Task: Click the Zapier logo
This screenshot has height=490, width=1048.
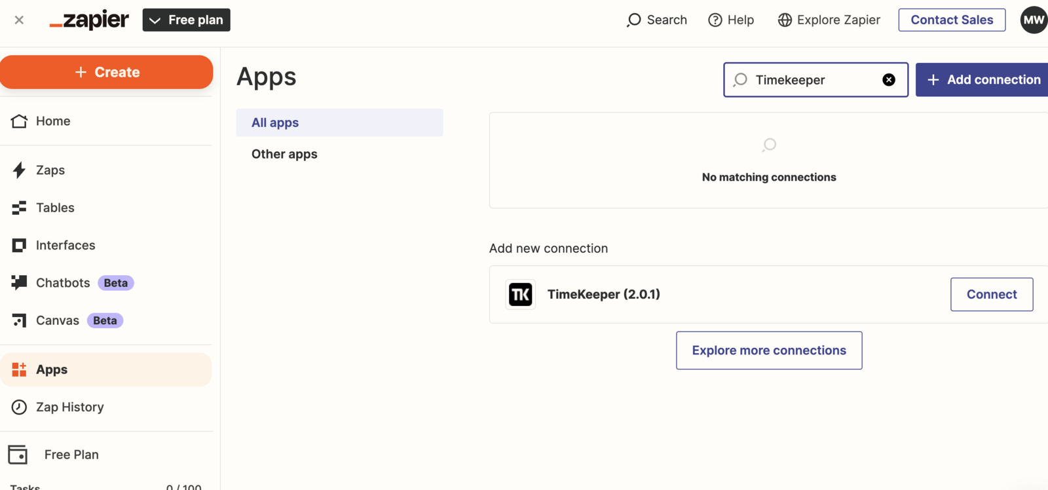Action: (x=89, y=20)
